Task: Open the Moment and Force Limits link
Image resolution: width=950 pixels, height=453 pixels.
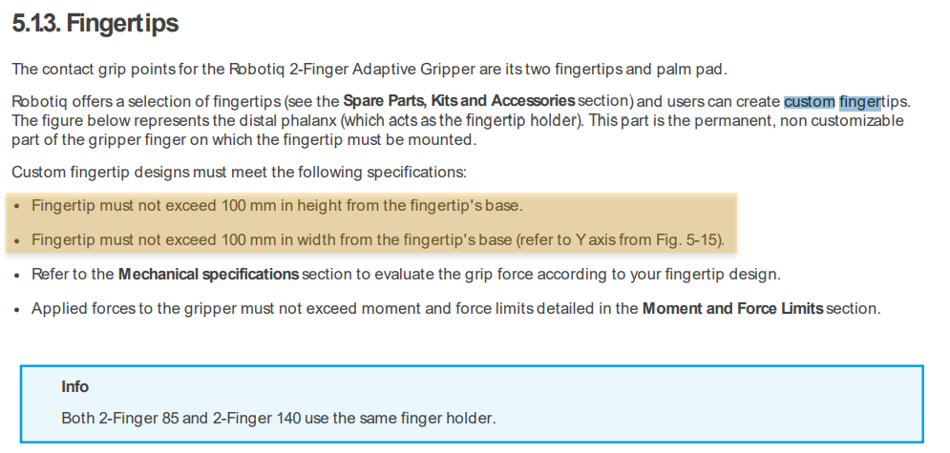Action: (x=732, y=308)
